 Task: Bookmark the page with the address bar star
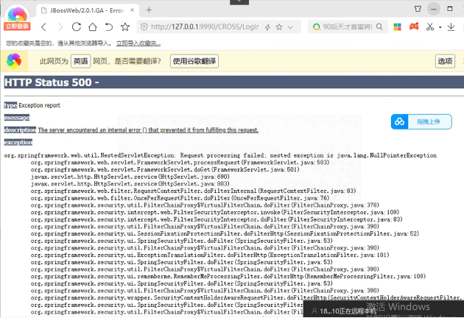click(x=278, y=27)
